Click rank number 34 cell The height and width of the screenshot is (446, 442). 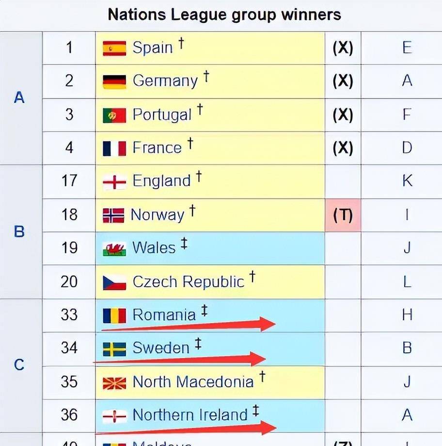69,348
